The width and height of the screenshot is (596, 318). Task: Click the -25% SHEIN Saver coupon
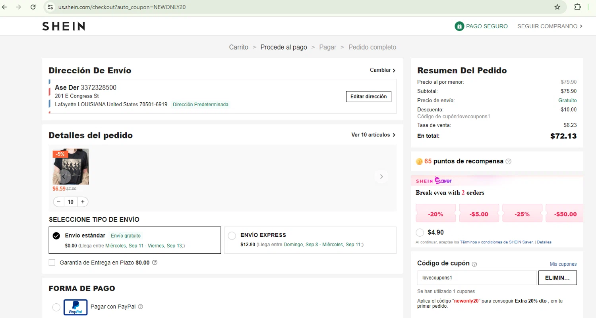tap(522, 214)
